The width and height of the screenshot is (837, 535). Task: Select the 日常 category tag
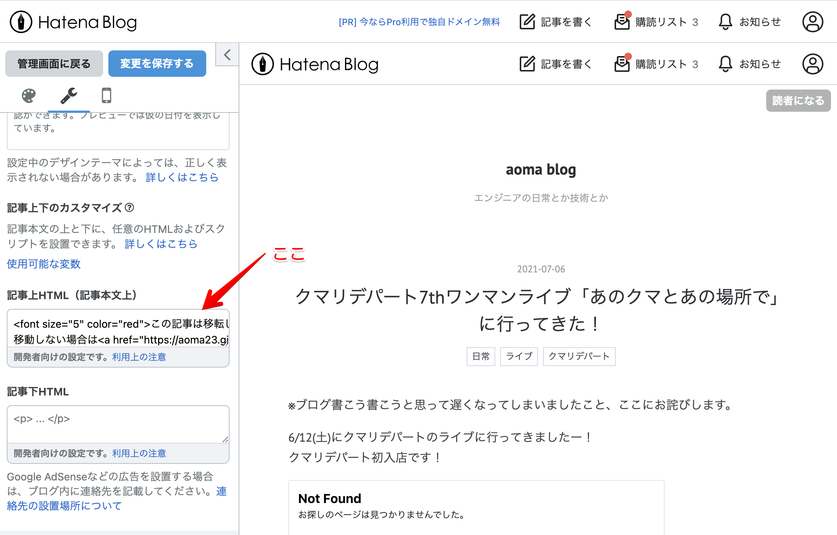point(481,356)
